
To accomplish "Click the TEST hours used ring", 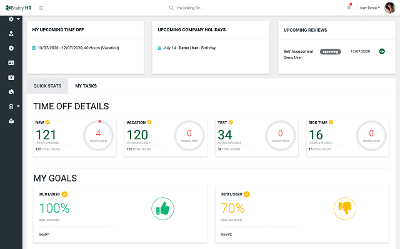I will (281, 135).
